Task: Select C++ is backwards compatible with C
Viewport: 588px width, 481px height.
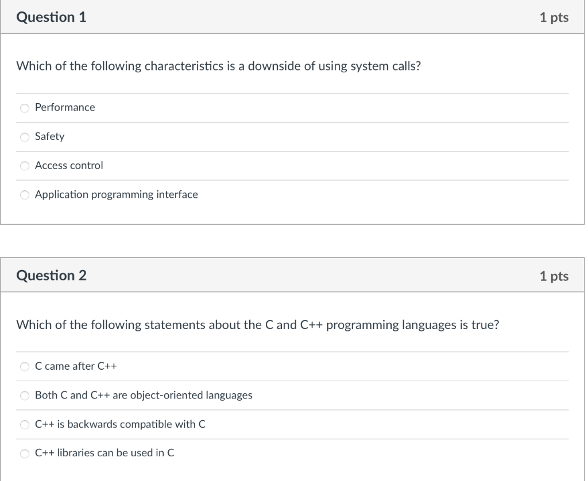Action: coord(25,425)
